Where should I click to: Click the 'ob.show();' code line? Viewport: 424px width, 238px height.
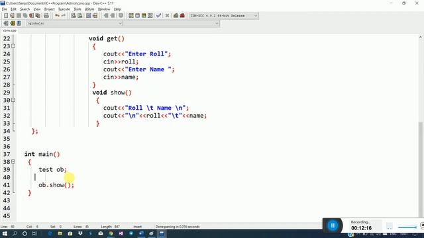[56, 185]
